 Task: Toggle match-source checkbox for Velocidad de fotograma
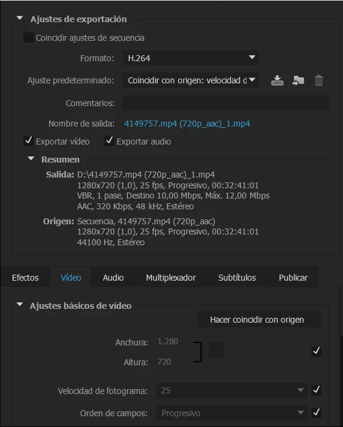[x=316, y=390]
